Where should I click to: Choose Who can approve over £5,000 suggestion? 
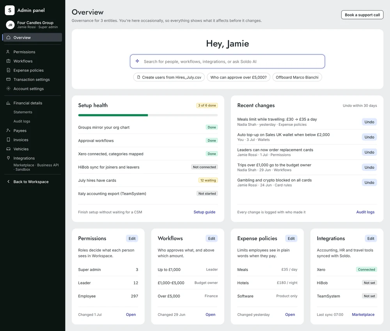(x=238, y=77)
